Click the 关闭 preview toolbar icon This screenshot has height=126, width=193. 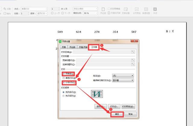155,11
